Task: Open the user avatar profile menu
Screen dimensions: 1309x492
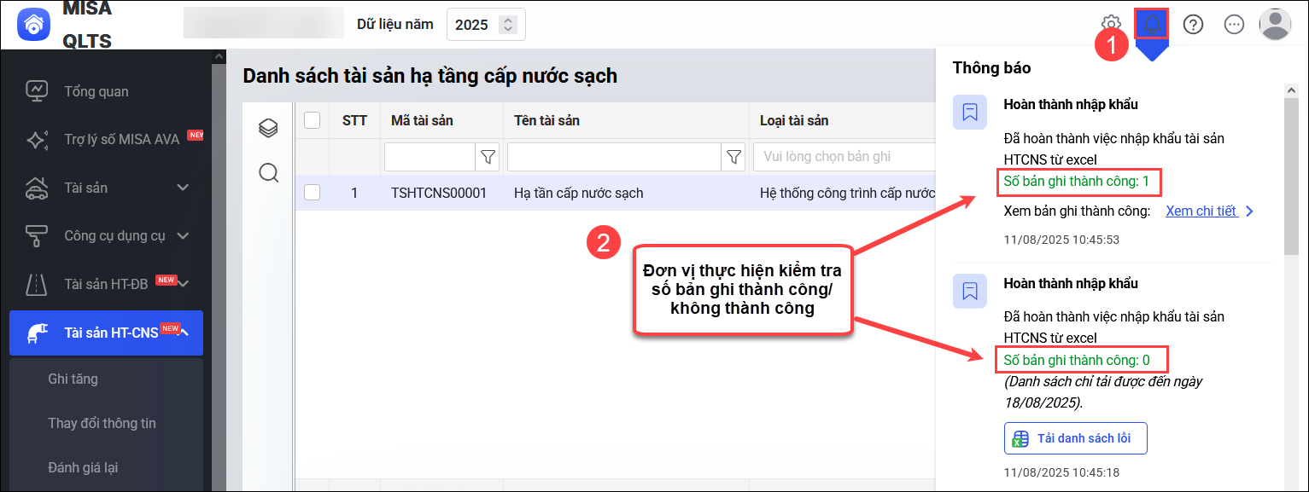Action: (1275, 24)
